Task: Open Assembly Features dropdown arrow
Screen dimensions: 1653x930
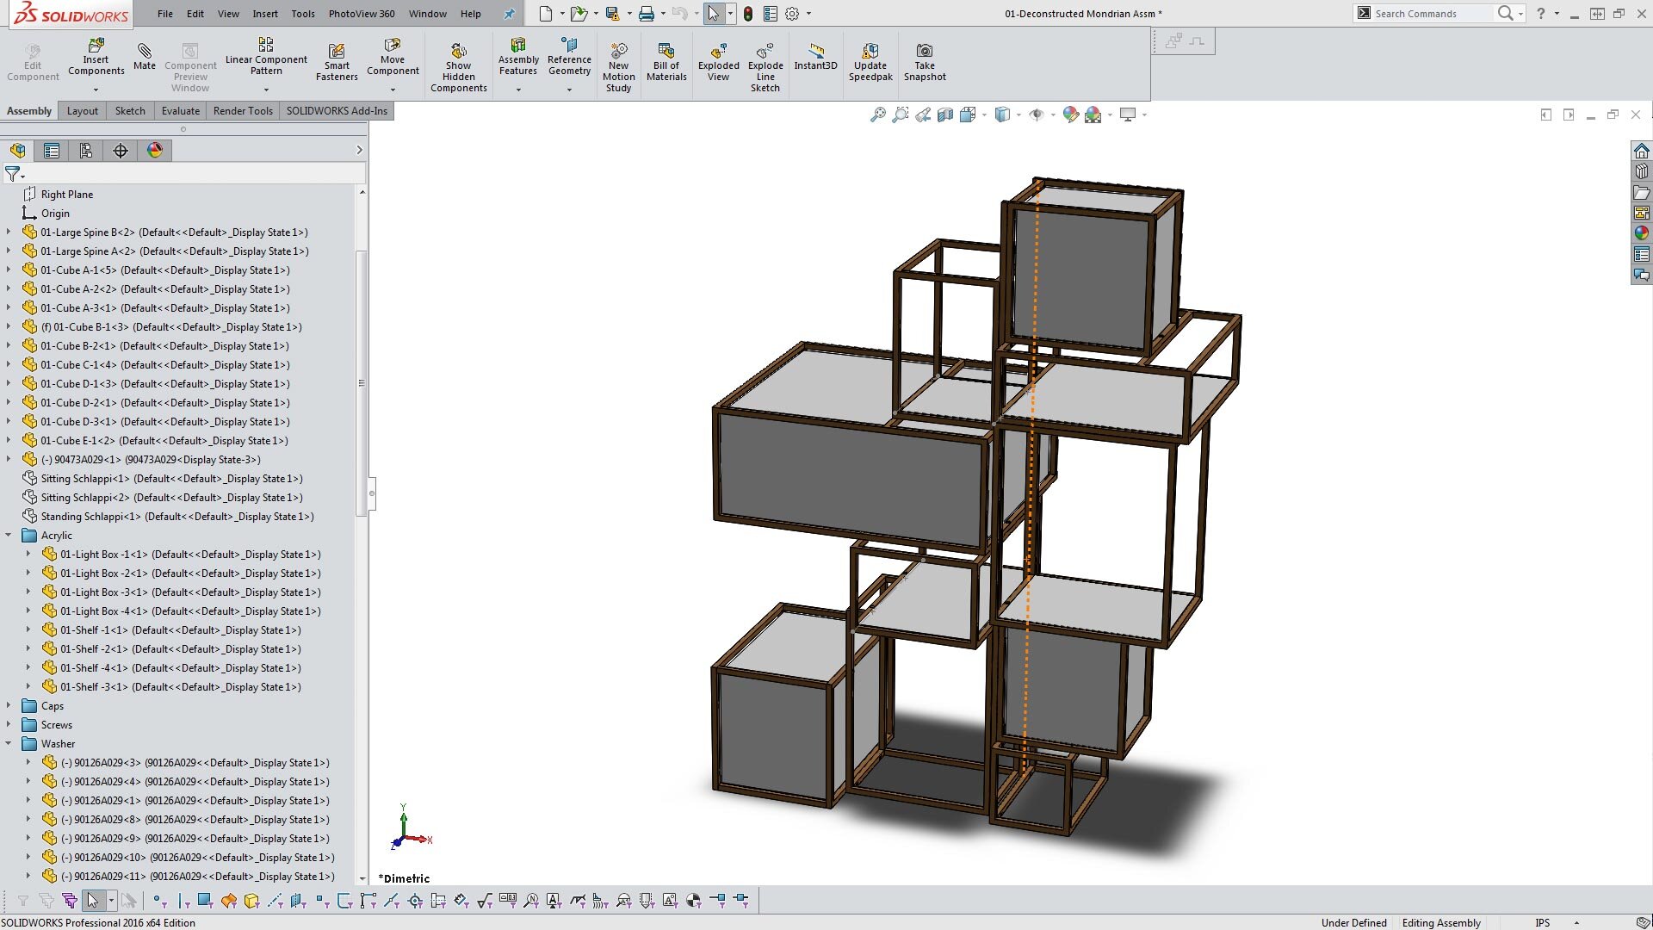Action: [518, 90]
